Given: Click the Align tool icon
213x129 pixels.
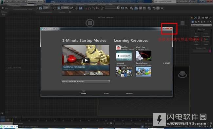Looking at the screenshot, I should tap(126, 8).
